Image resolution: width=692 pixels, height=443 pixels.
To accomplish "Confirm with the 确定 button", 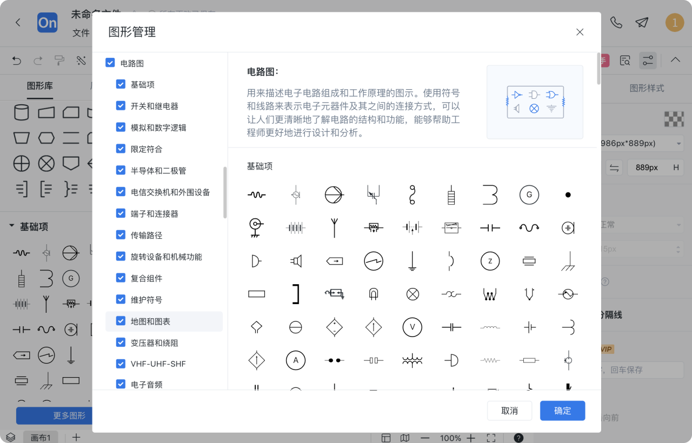I will [x=562, y=411].
